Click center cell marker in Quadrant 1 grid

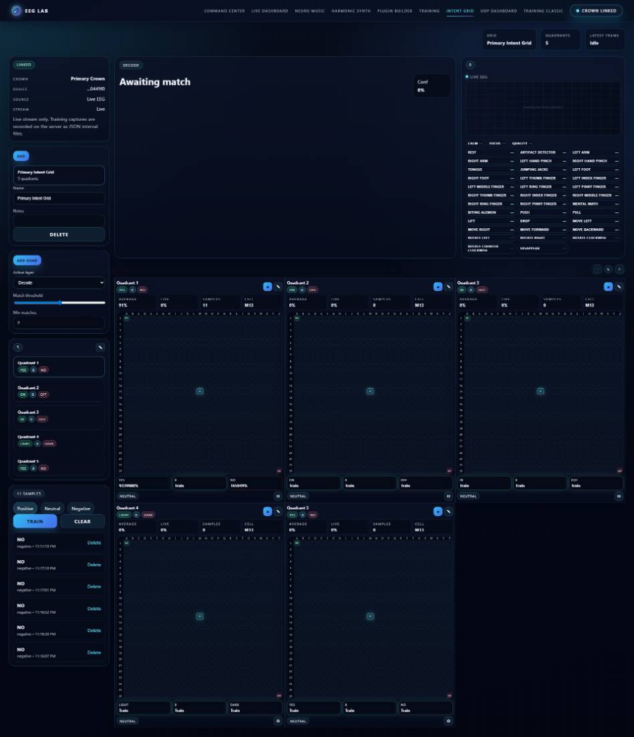[200, 391]
